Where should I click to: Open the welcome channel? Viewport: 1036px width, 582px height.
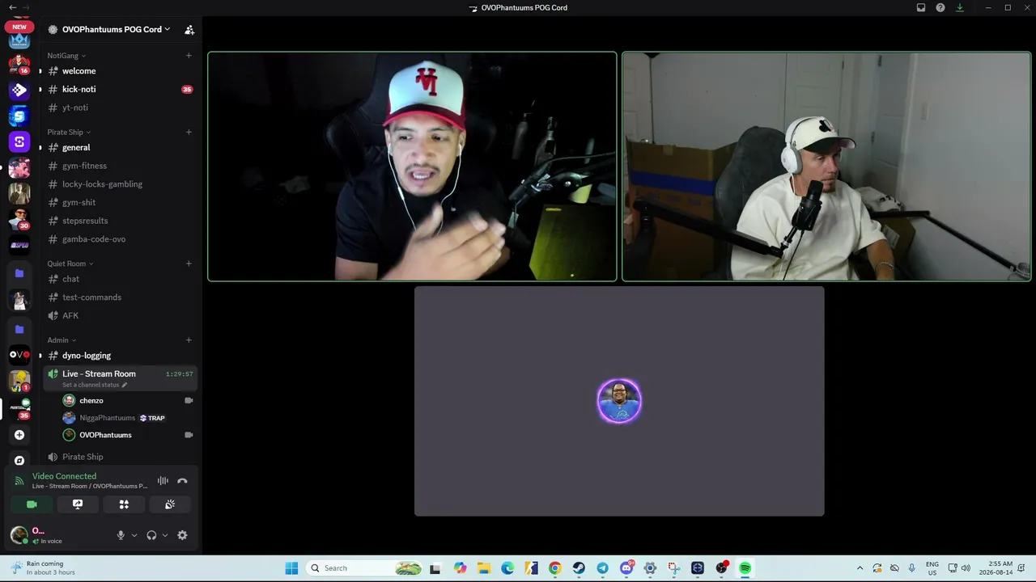click(x=120, y=71)
